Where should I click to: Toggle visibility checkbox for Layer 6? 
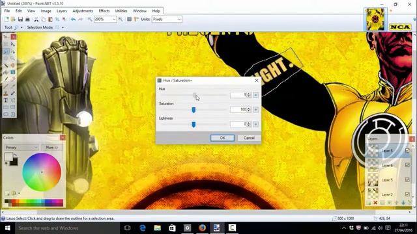click(x=407, y=165)
